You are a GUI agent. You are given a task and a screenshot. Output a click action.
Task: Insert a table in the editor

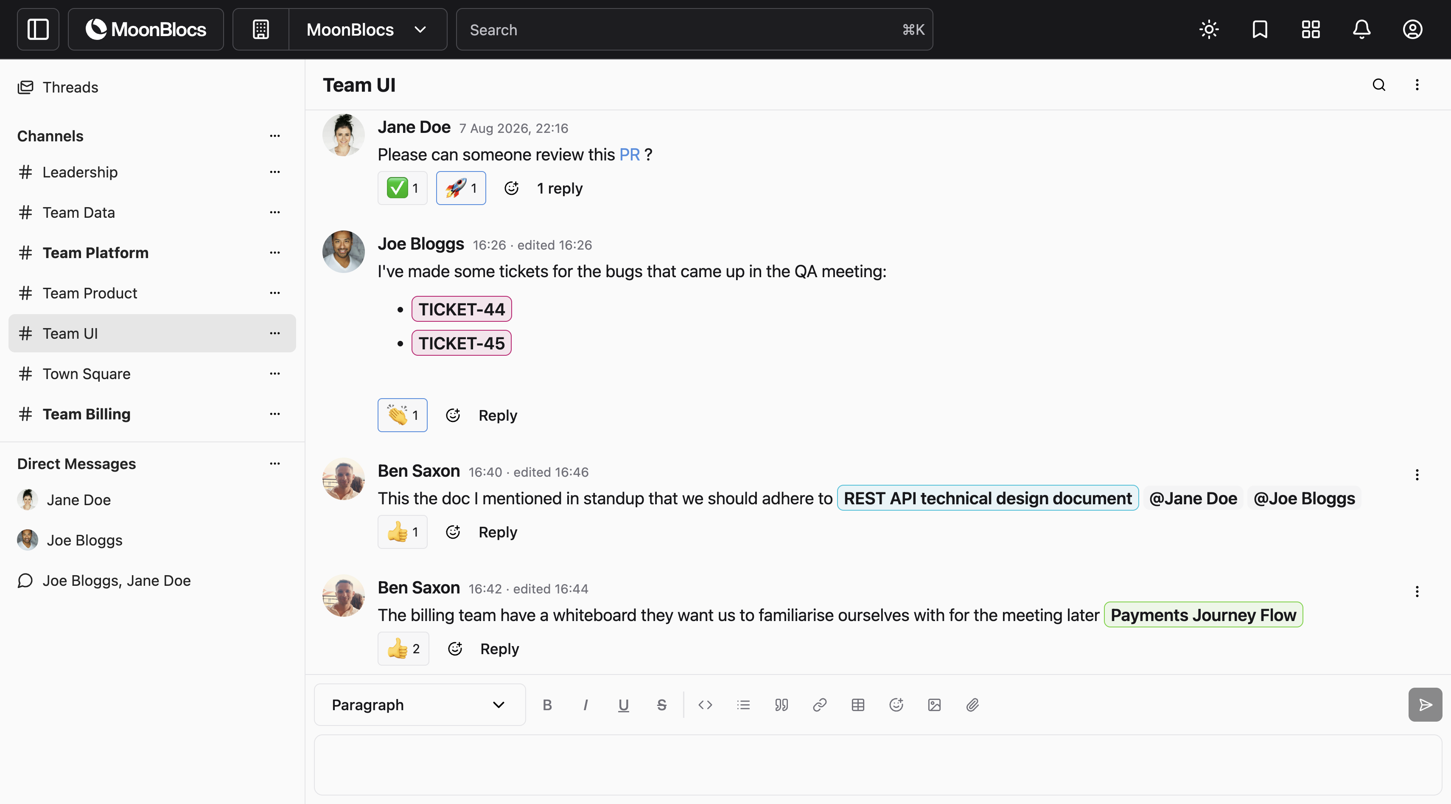pyautogui.click(x=858, y=705)
